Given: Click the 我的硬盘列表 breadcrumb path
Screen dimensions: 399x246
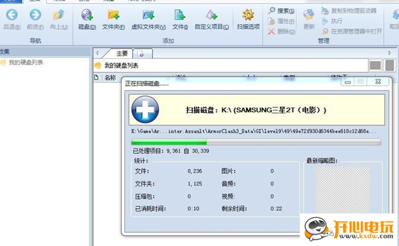Looking at the screenshot, I should (121, 66).
